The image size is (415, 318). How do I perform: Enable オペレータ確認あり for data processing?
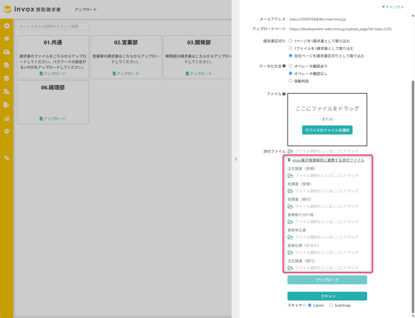point(290,66)
